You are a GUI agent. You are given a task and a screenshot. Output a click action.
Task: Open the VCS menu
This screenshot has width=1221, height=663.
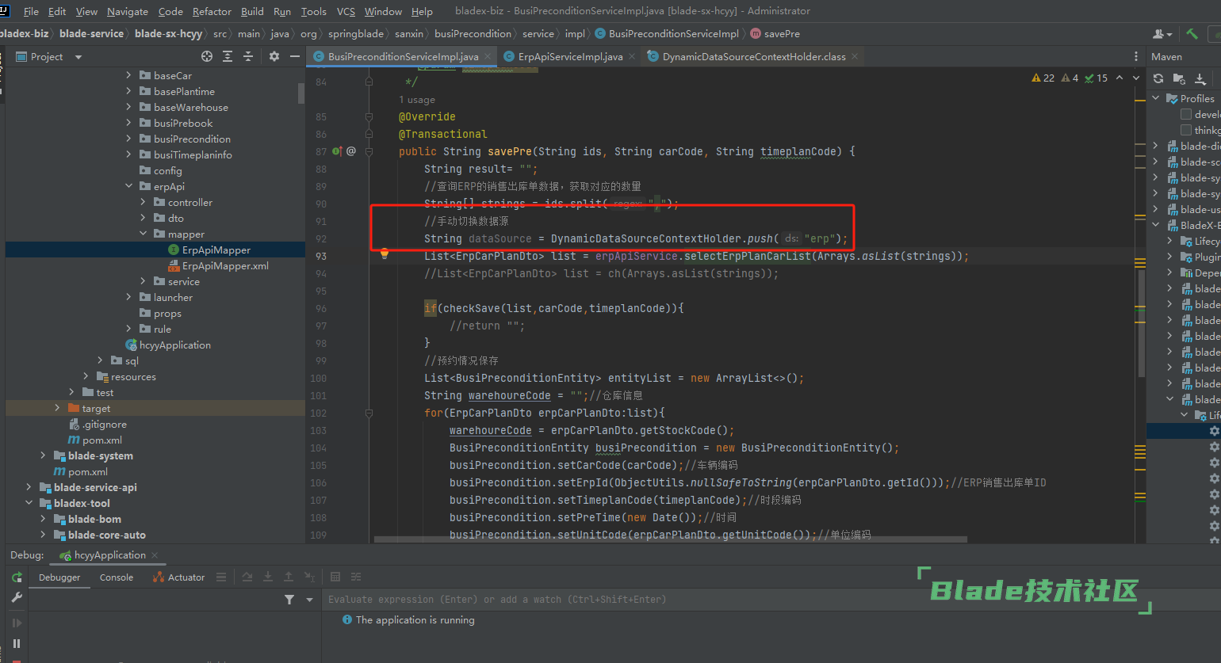click(x=346, y=11)
